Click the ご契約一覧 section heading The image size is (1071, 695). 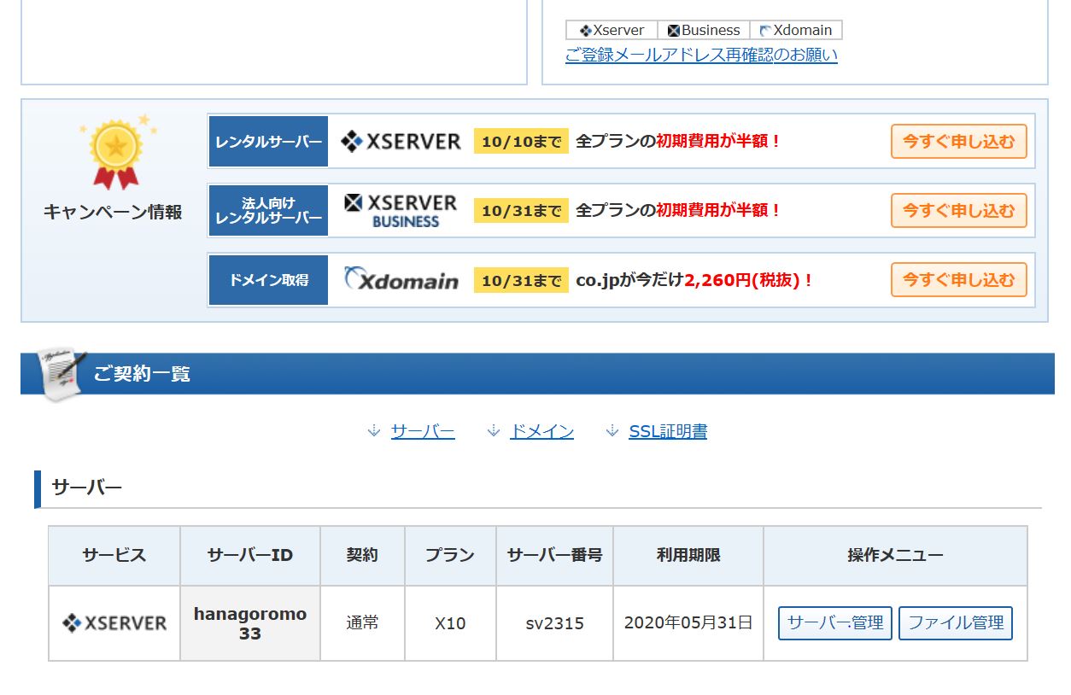coord(142,374)
